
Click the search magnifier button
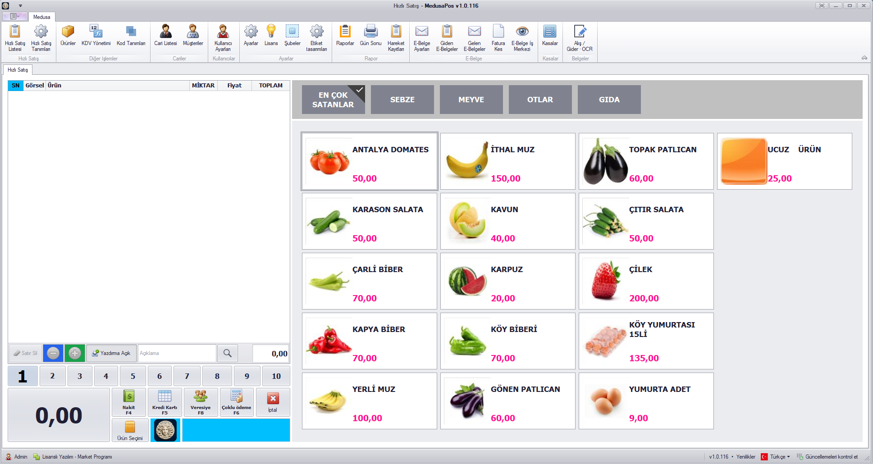tap(228, 353)
